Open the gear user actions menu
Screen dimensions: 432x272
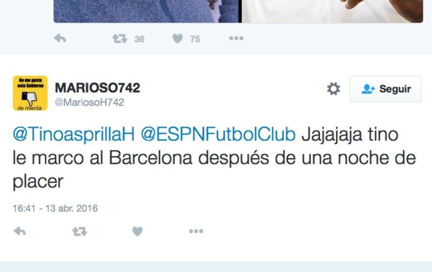pyautogui.click(x=333, y=89)
